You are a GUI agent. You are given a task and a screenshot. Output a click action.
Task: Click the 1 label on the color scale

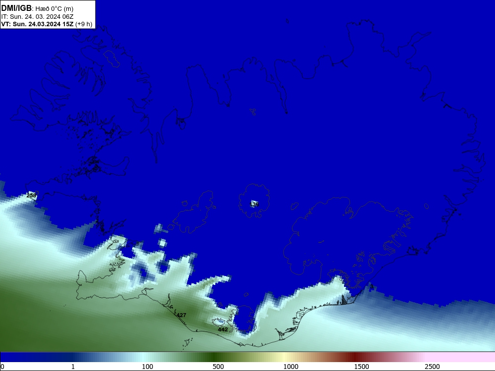[x=73, y=367]
